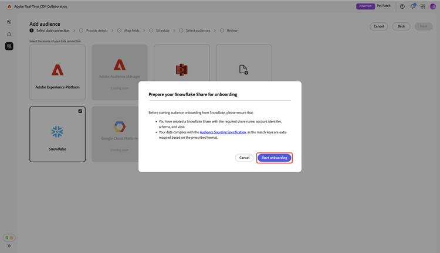Open the notifications bell
The height and width of the screenshot is (253, 440).
click(412, 6)
